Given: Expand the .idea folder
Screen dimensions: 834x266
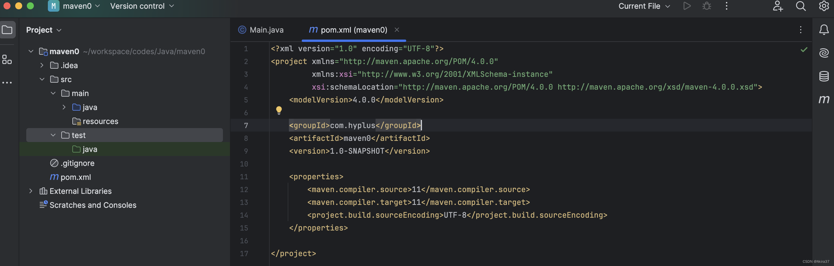Looking at the screenshot, I should pyautogui.click(x=42, y=65).
